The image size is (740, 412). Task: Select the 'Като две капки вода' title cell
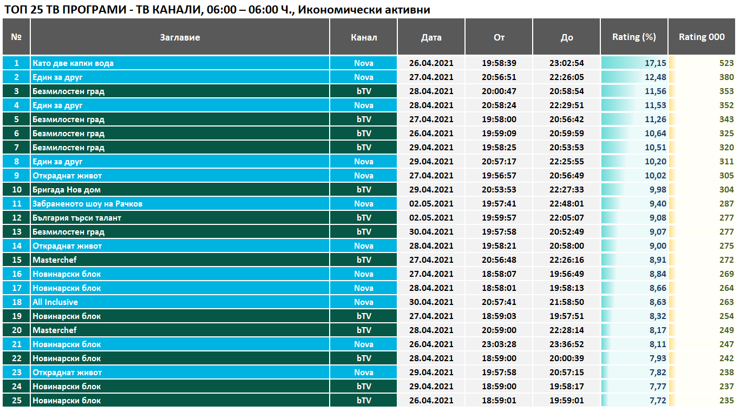coord(73,63)
